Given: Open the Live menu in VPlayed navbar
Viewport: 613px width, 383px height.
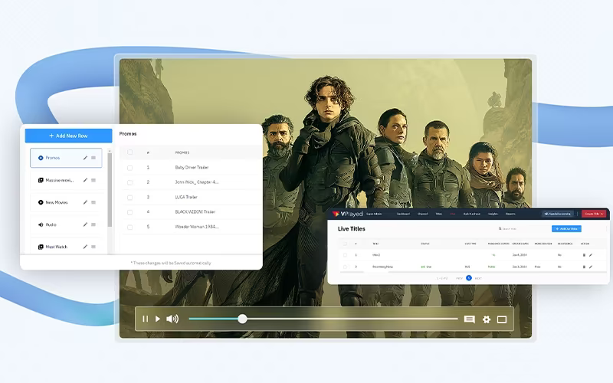Looking at the screenshot, I should 453,214.
